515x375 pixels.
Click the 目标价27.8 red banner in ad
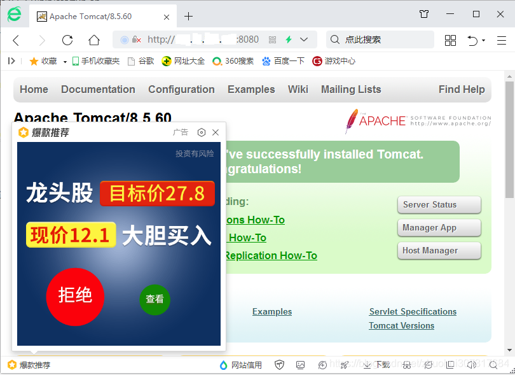pos(157,194)
